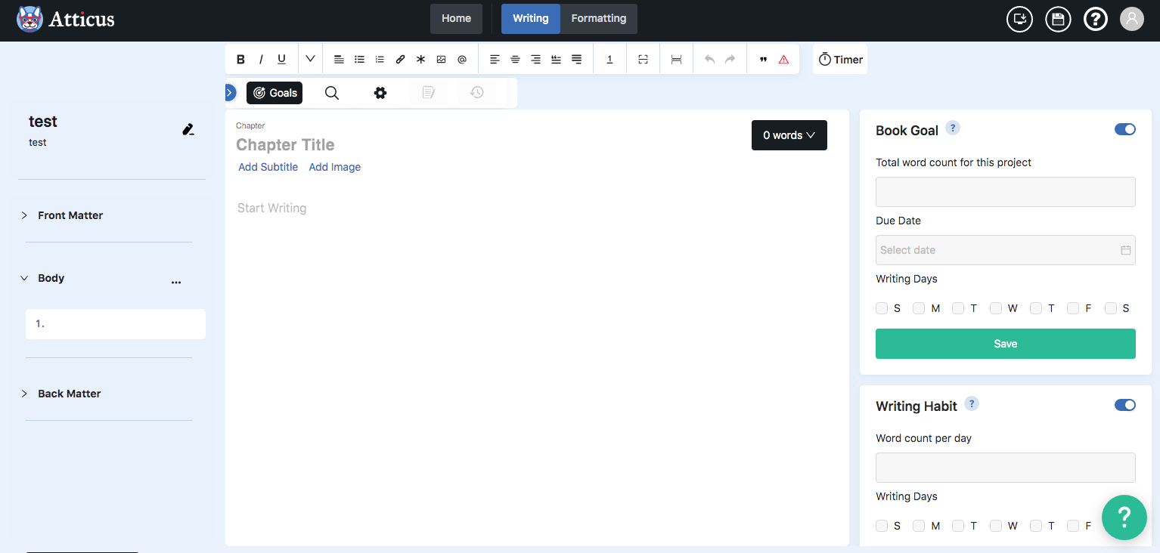This screenshot has height=553, width=1160.
Task: Undo the last edit
Action: pos(709,59)
